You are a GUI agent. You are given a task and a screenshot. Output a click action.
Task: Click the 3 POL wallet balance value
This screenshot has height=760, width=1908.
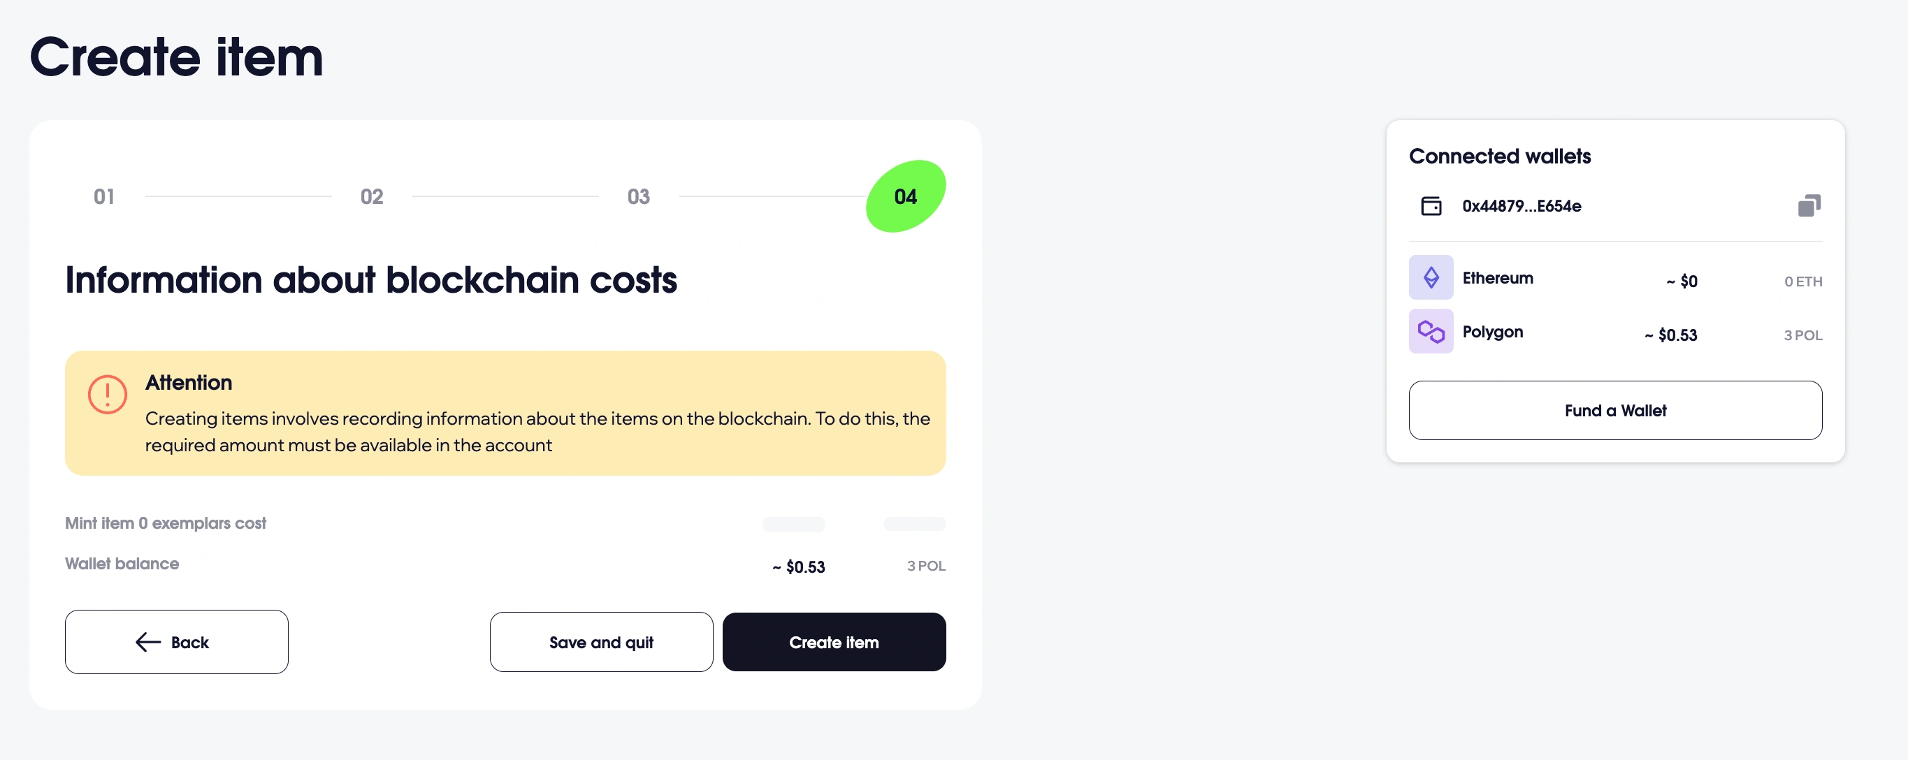(926, 566)
